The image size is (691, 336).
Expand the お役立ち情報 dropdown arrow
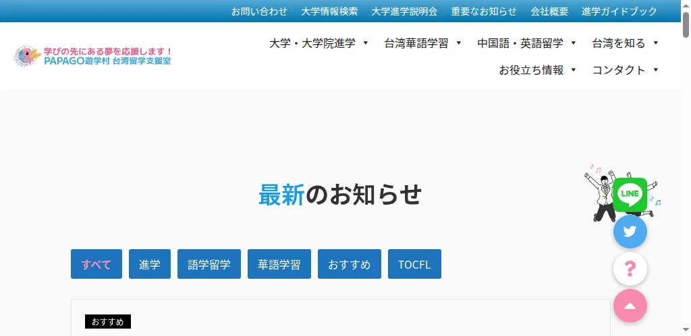[x=574, y=70]
